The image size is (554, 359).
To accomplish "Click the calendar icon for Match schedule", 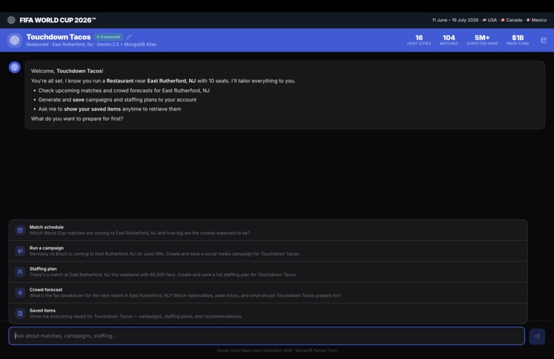I will [x=20, y=230].
